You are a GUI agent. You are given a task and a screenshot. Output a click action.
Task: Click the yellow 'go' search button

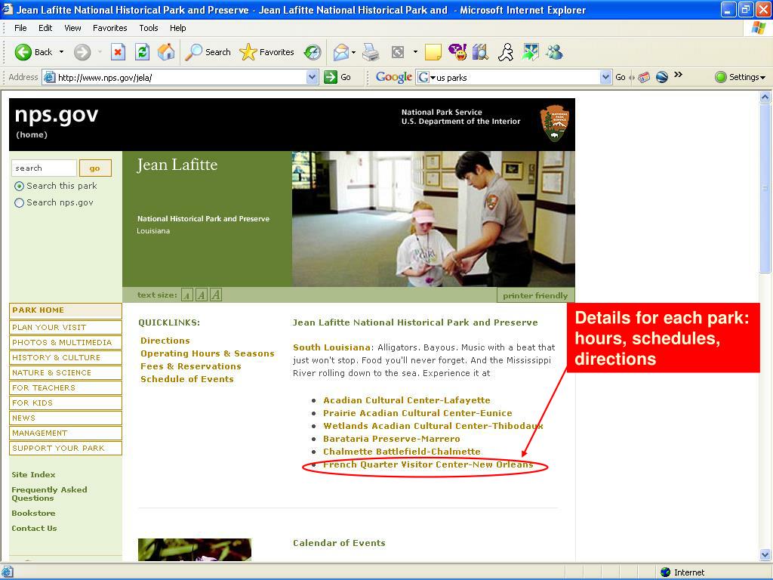[x=95, y=168]
